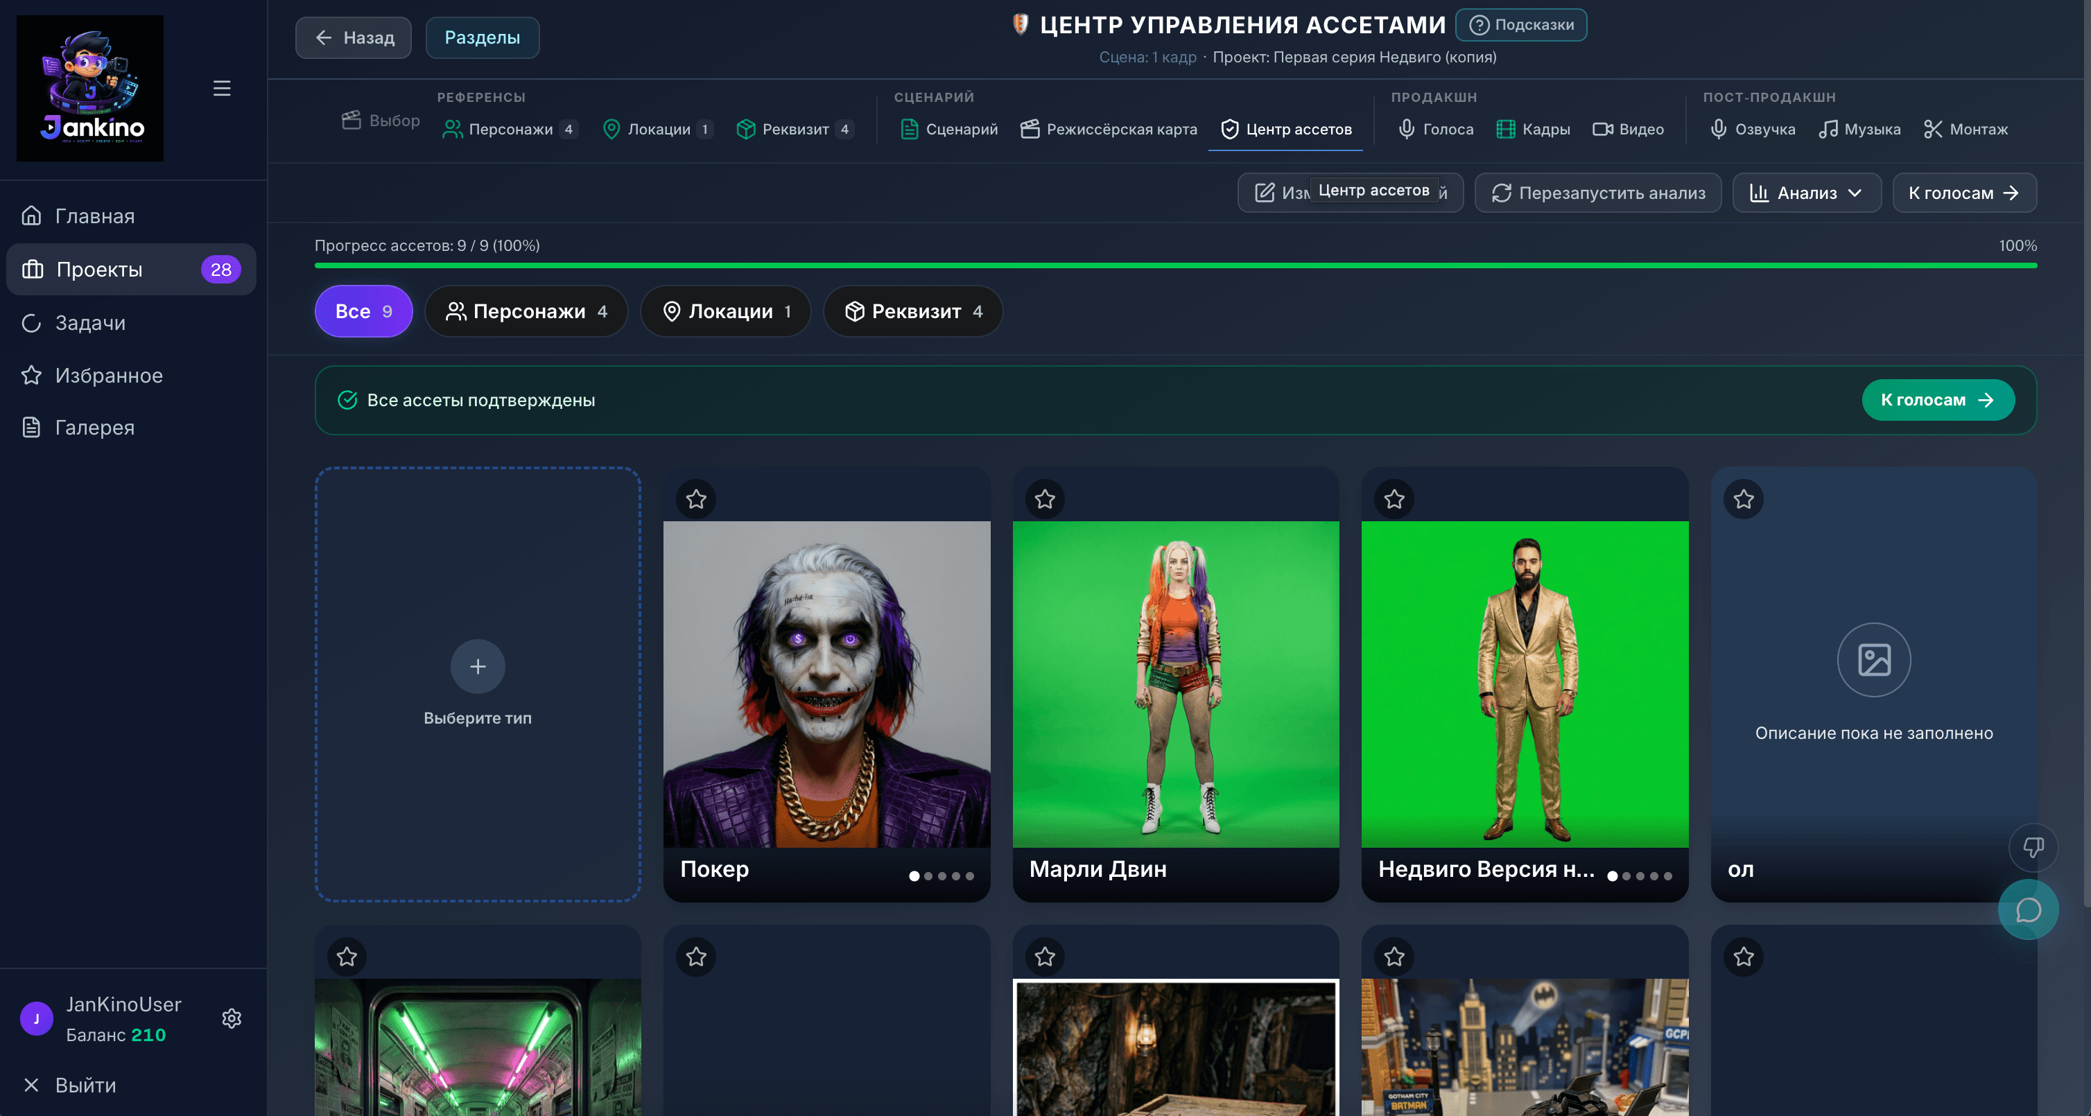Open Избранное in sidebar
Image resolution: width=2091 pixels, height=1116 pixels.
[132, 375]
